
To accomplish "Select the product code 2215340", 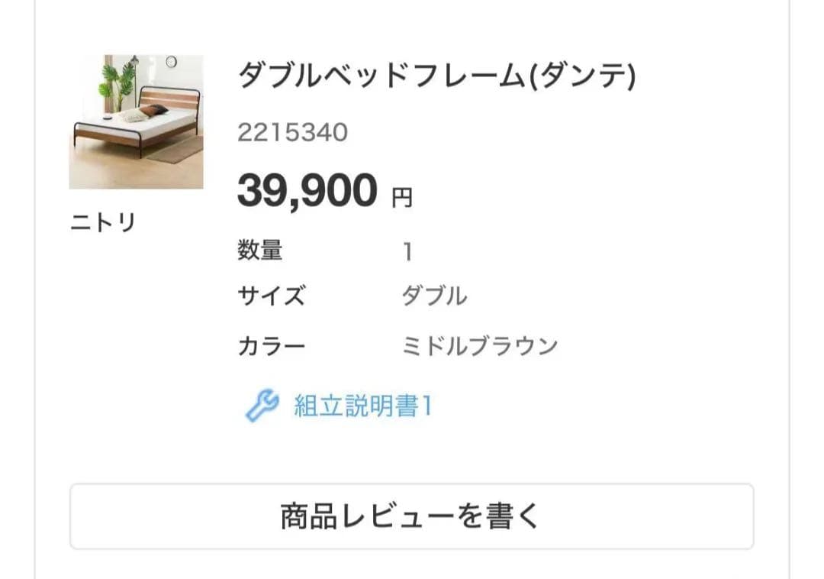I will point(292,133).
